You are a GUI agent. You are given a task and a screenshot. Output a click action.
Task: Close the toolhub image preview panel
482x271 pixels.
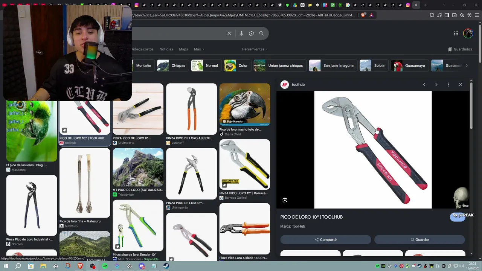click(x=460, y=85)
